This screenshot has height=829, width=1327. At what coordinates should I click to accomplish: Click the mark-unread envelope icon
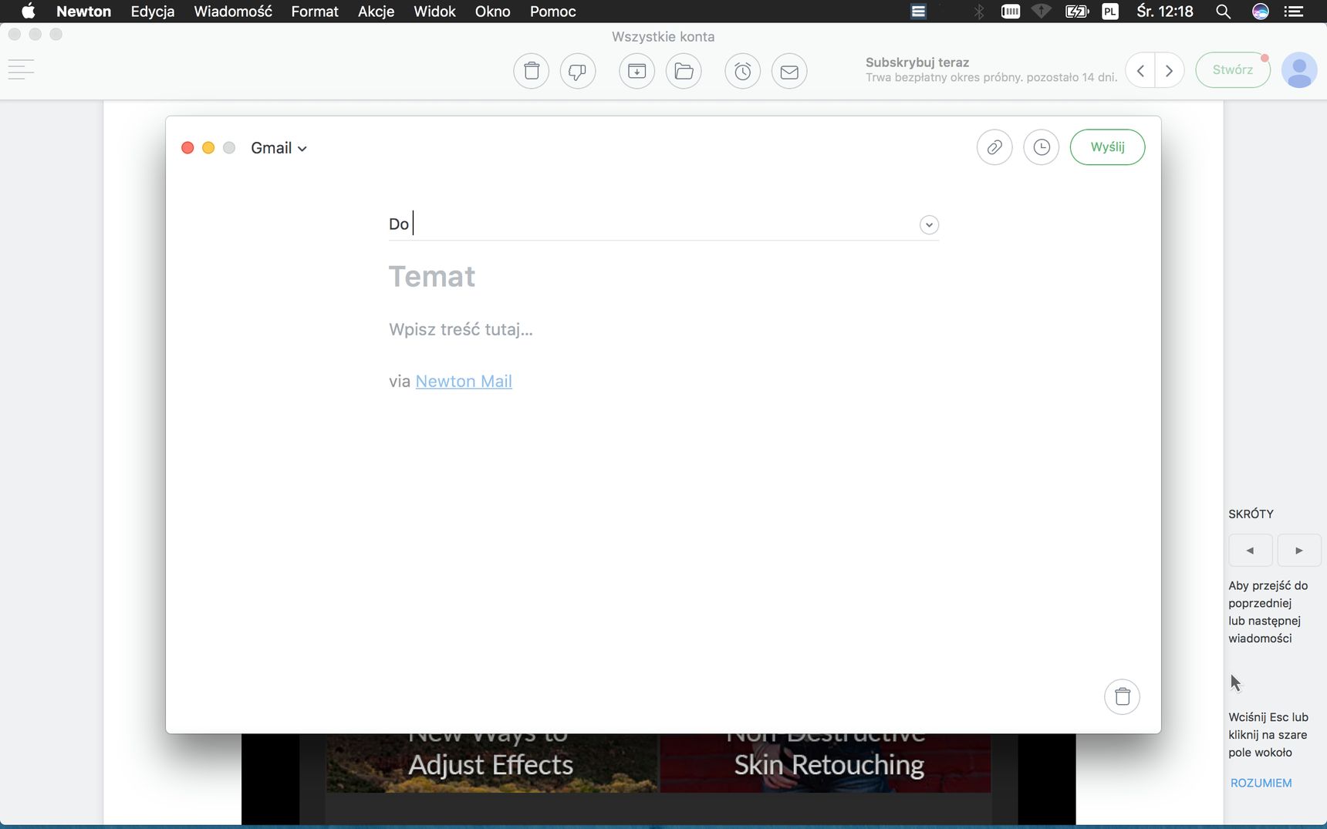coord(789,71)
